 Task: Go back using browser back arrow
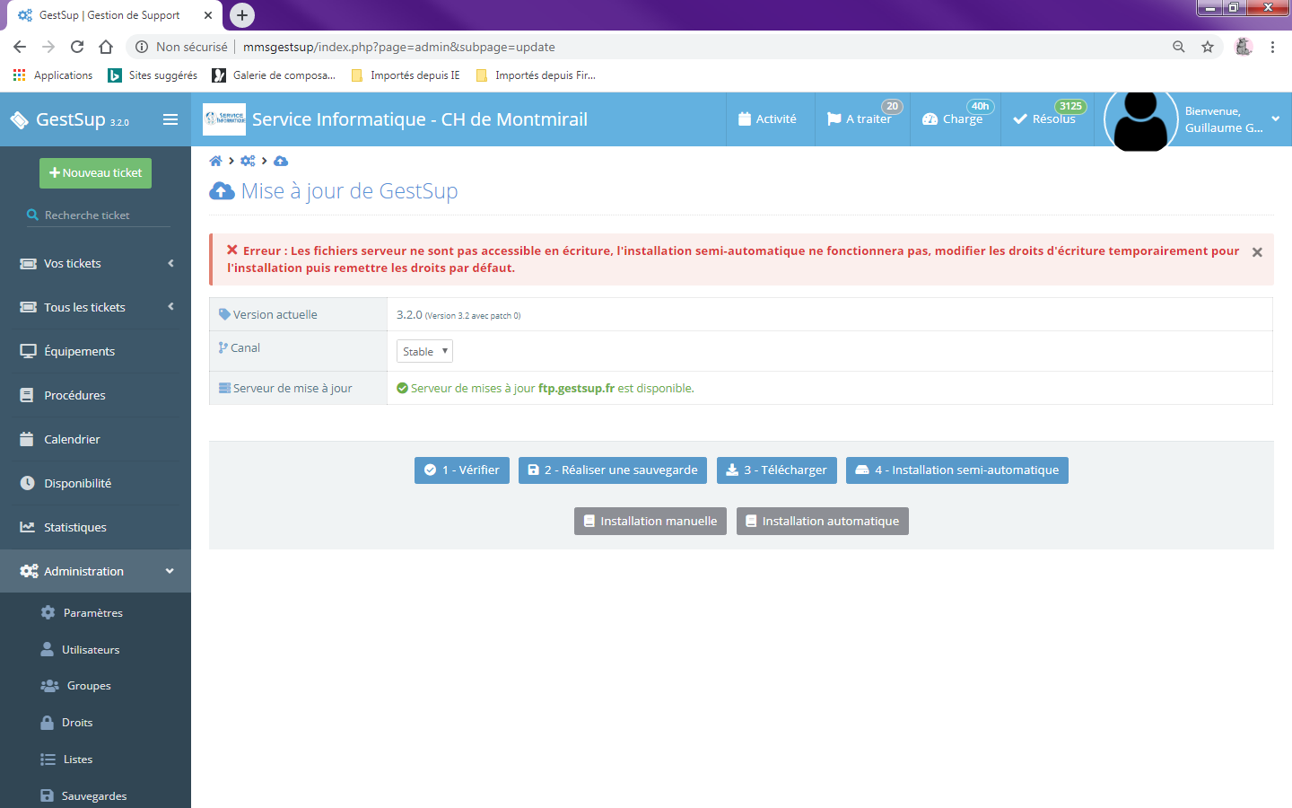[x=20, y=47]
